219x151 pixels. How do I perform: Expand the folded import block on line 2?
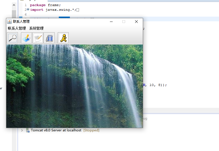click(28, 9)
